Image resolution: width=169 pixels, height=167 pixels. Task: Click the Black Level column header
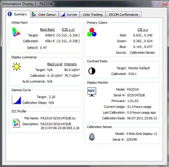click(x=55, y=64)
